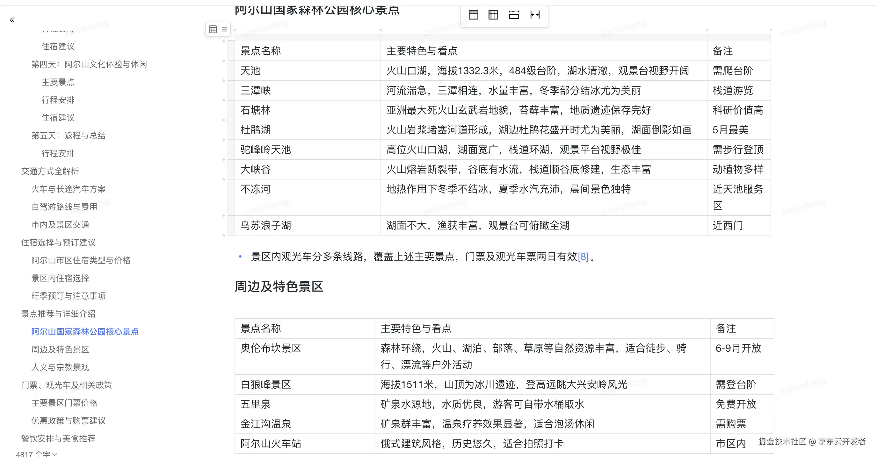Collapse the sidebar with the « chevron
This screenshot has height=457, width=877.
pos(12,19)
